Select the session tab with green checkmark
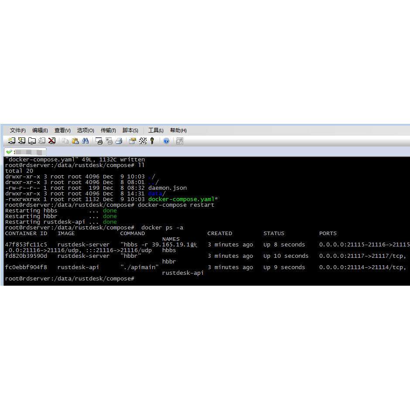Image resolution: width=410 pixels, height=410 pixels. click(25, 152)
